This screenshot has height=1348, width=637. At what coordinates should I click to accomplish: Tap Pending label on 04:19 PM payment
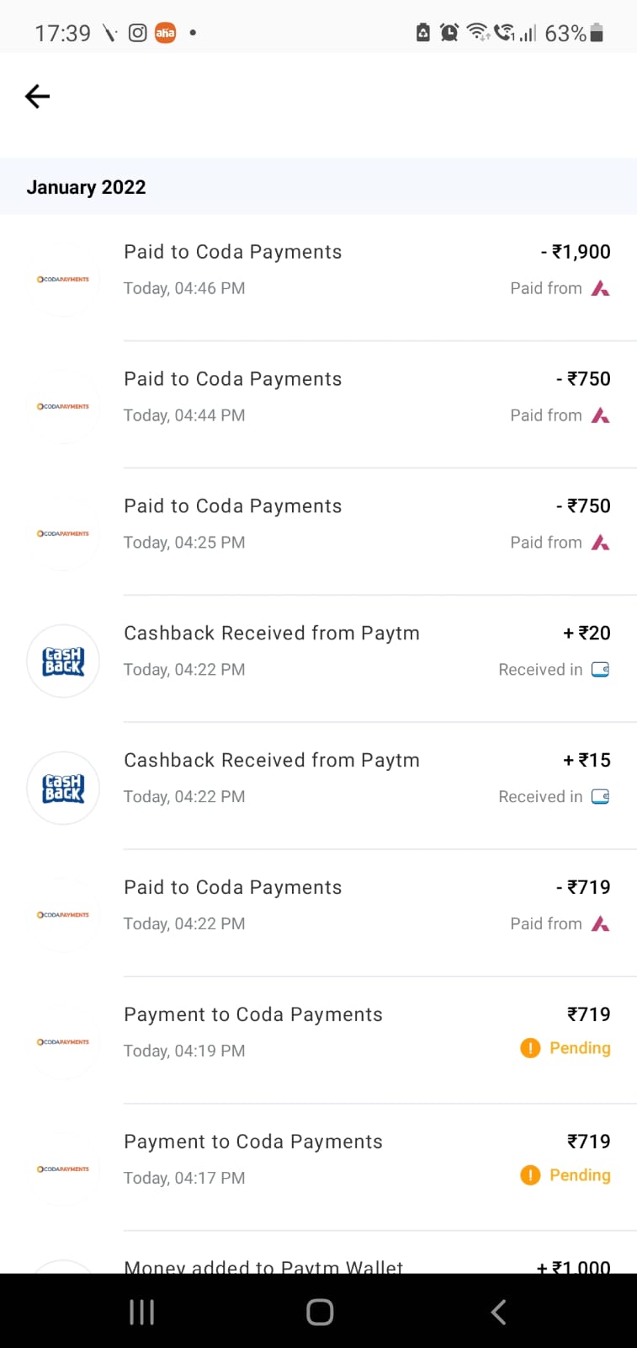(x=580, y=1048)
